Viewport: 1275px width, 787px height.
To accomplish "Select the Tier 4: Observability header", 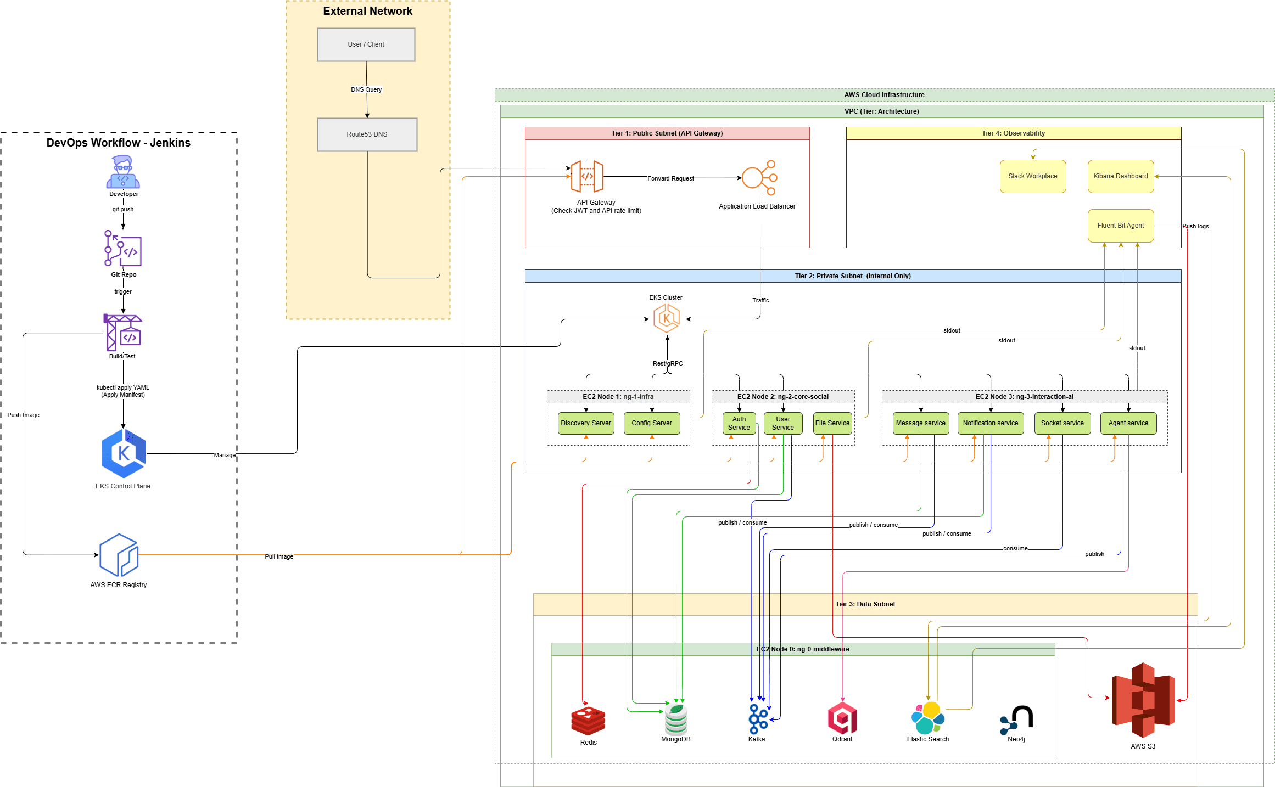I will point(1014,133).
